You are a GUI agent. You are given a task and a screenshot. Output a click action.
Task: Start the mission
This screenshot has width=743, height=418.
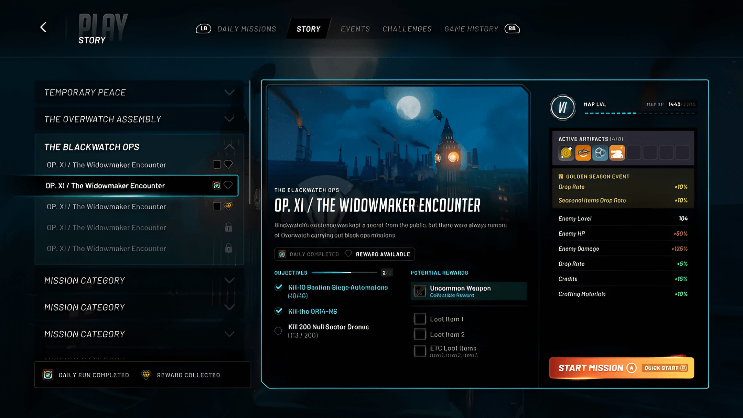coord(622,368)
